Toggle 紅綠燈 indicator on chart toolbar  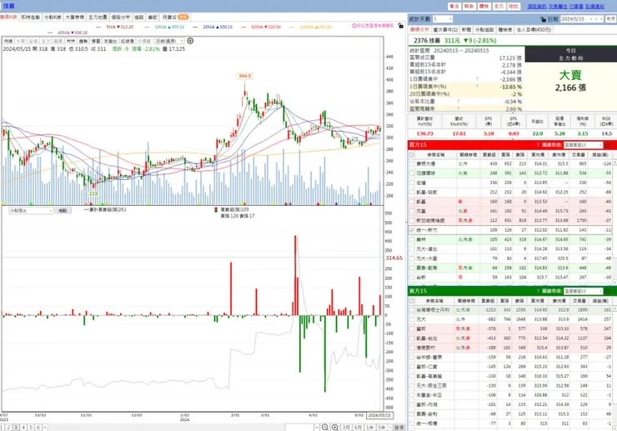[x=127, y=41]
